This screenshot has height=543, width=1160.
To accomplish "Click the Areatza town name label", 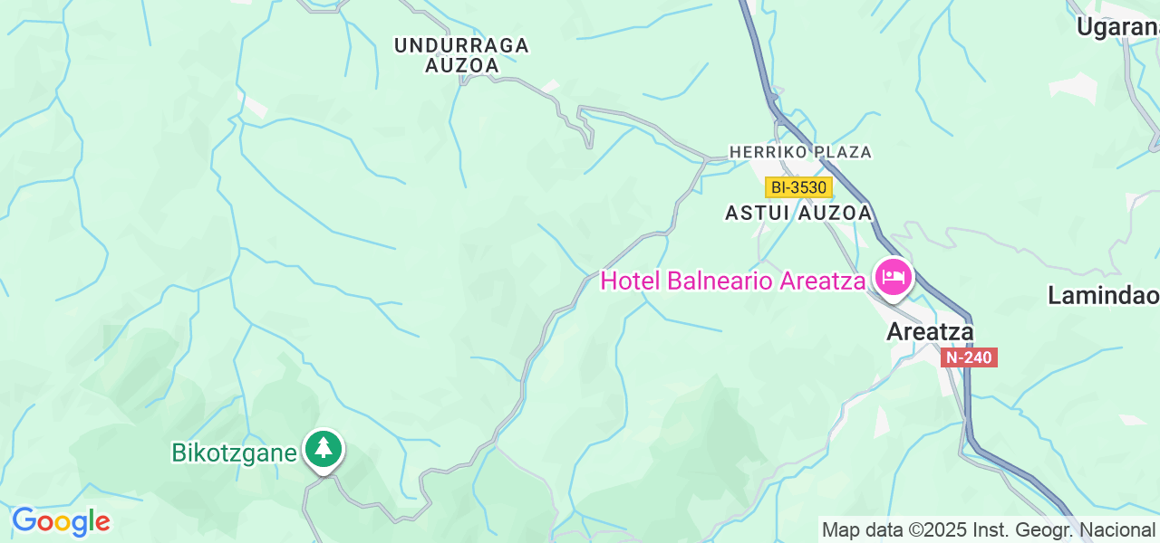I will point(930,332).
